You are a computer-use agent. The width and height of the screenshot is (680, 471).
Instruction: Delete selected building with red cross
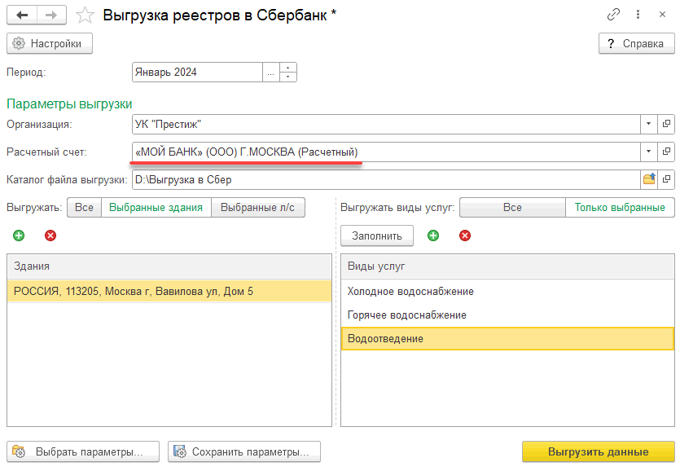pos(50,236)
